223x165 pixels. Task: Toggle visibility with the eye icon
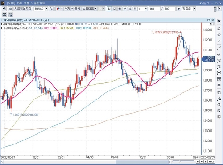pos(219,85)
